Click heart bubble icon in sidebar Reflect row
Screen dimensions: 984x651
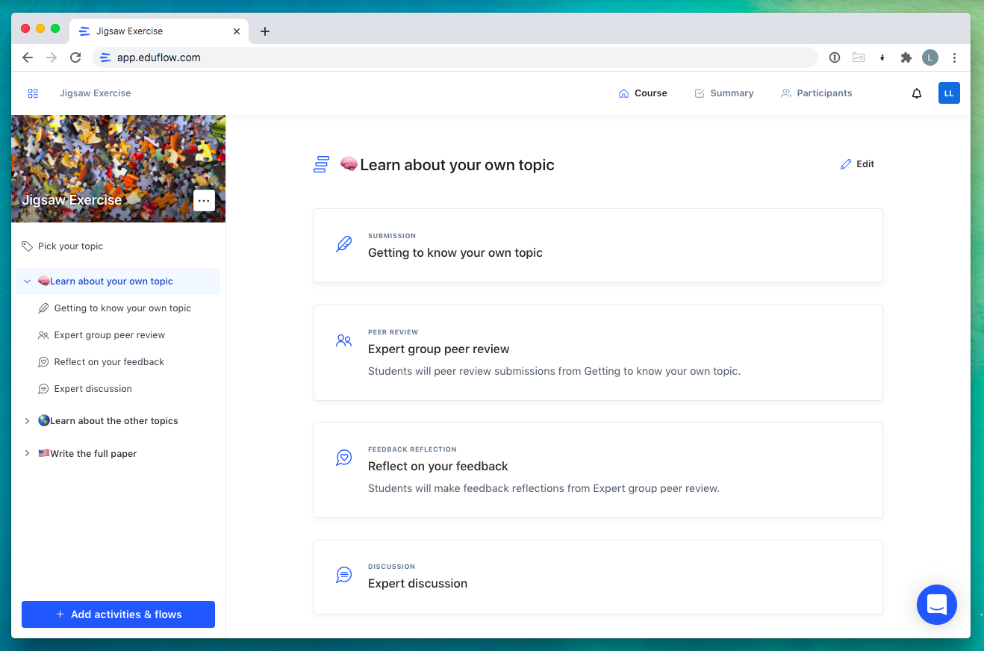click(x=43, y=362)
